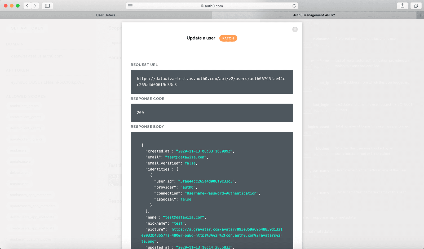Select the user_id value in identities
This screenshot has width=424, height=249.
(206, 181)
